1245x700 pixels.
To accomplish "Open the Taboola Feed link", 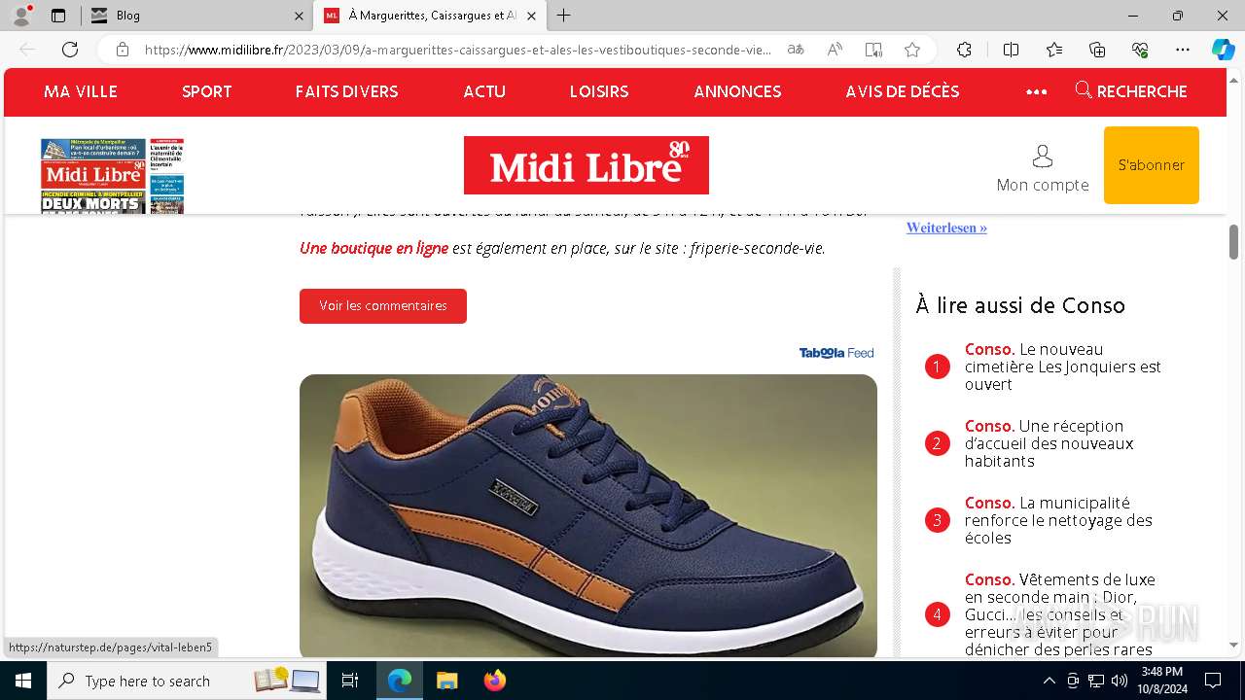I will click(836, 353).
